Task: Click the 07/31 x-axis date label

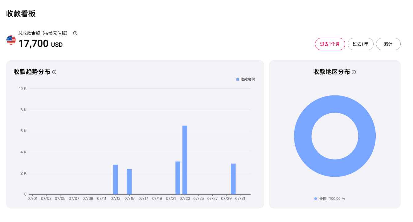Action: (240, 199)
